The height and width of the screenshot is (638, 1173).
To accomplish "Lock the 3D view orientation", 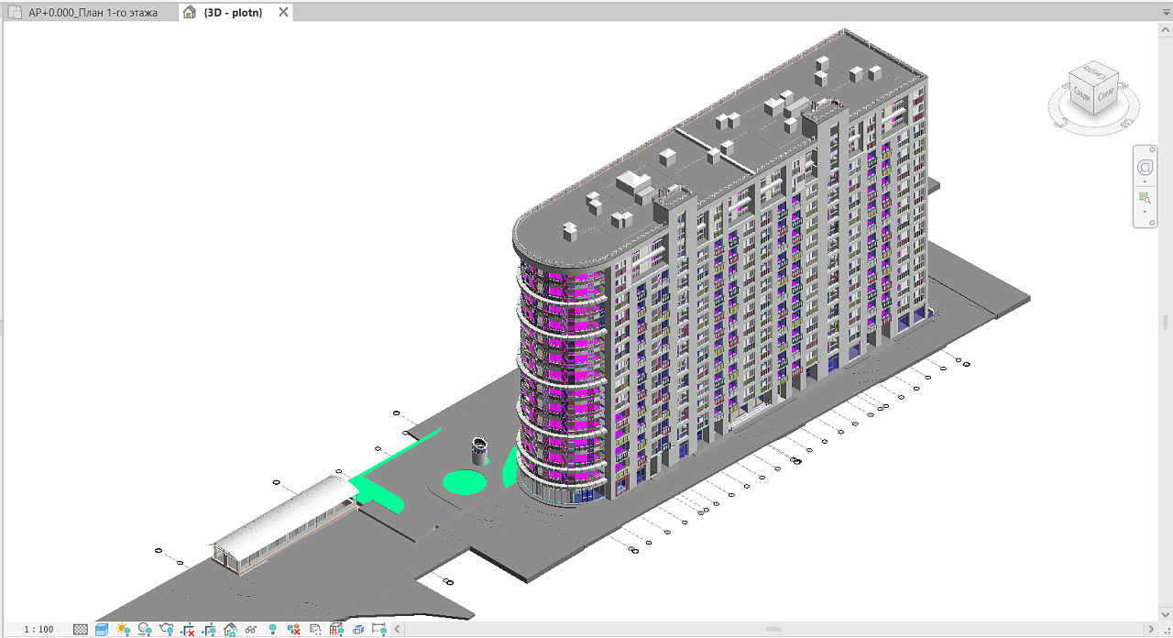I will click(230, 630).
